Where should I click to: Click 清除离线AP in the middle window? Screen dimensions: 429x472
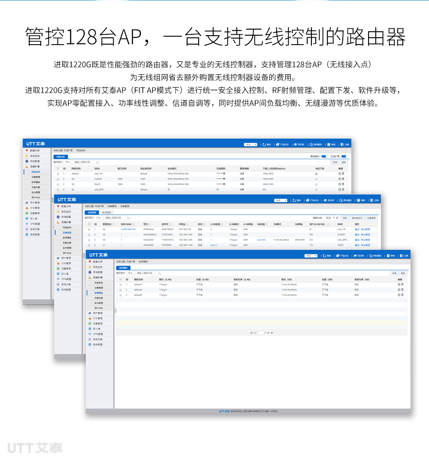357,218
